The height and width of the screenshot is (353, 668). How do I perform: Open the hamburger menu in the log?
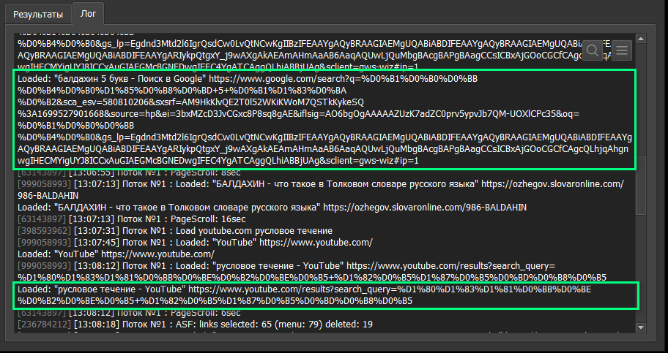pyautogui.click(x=622, y=50)
